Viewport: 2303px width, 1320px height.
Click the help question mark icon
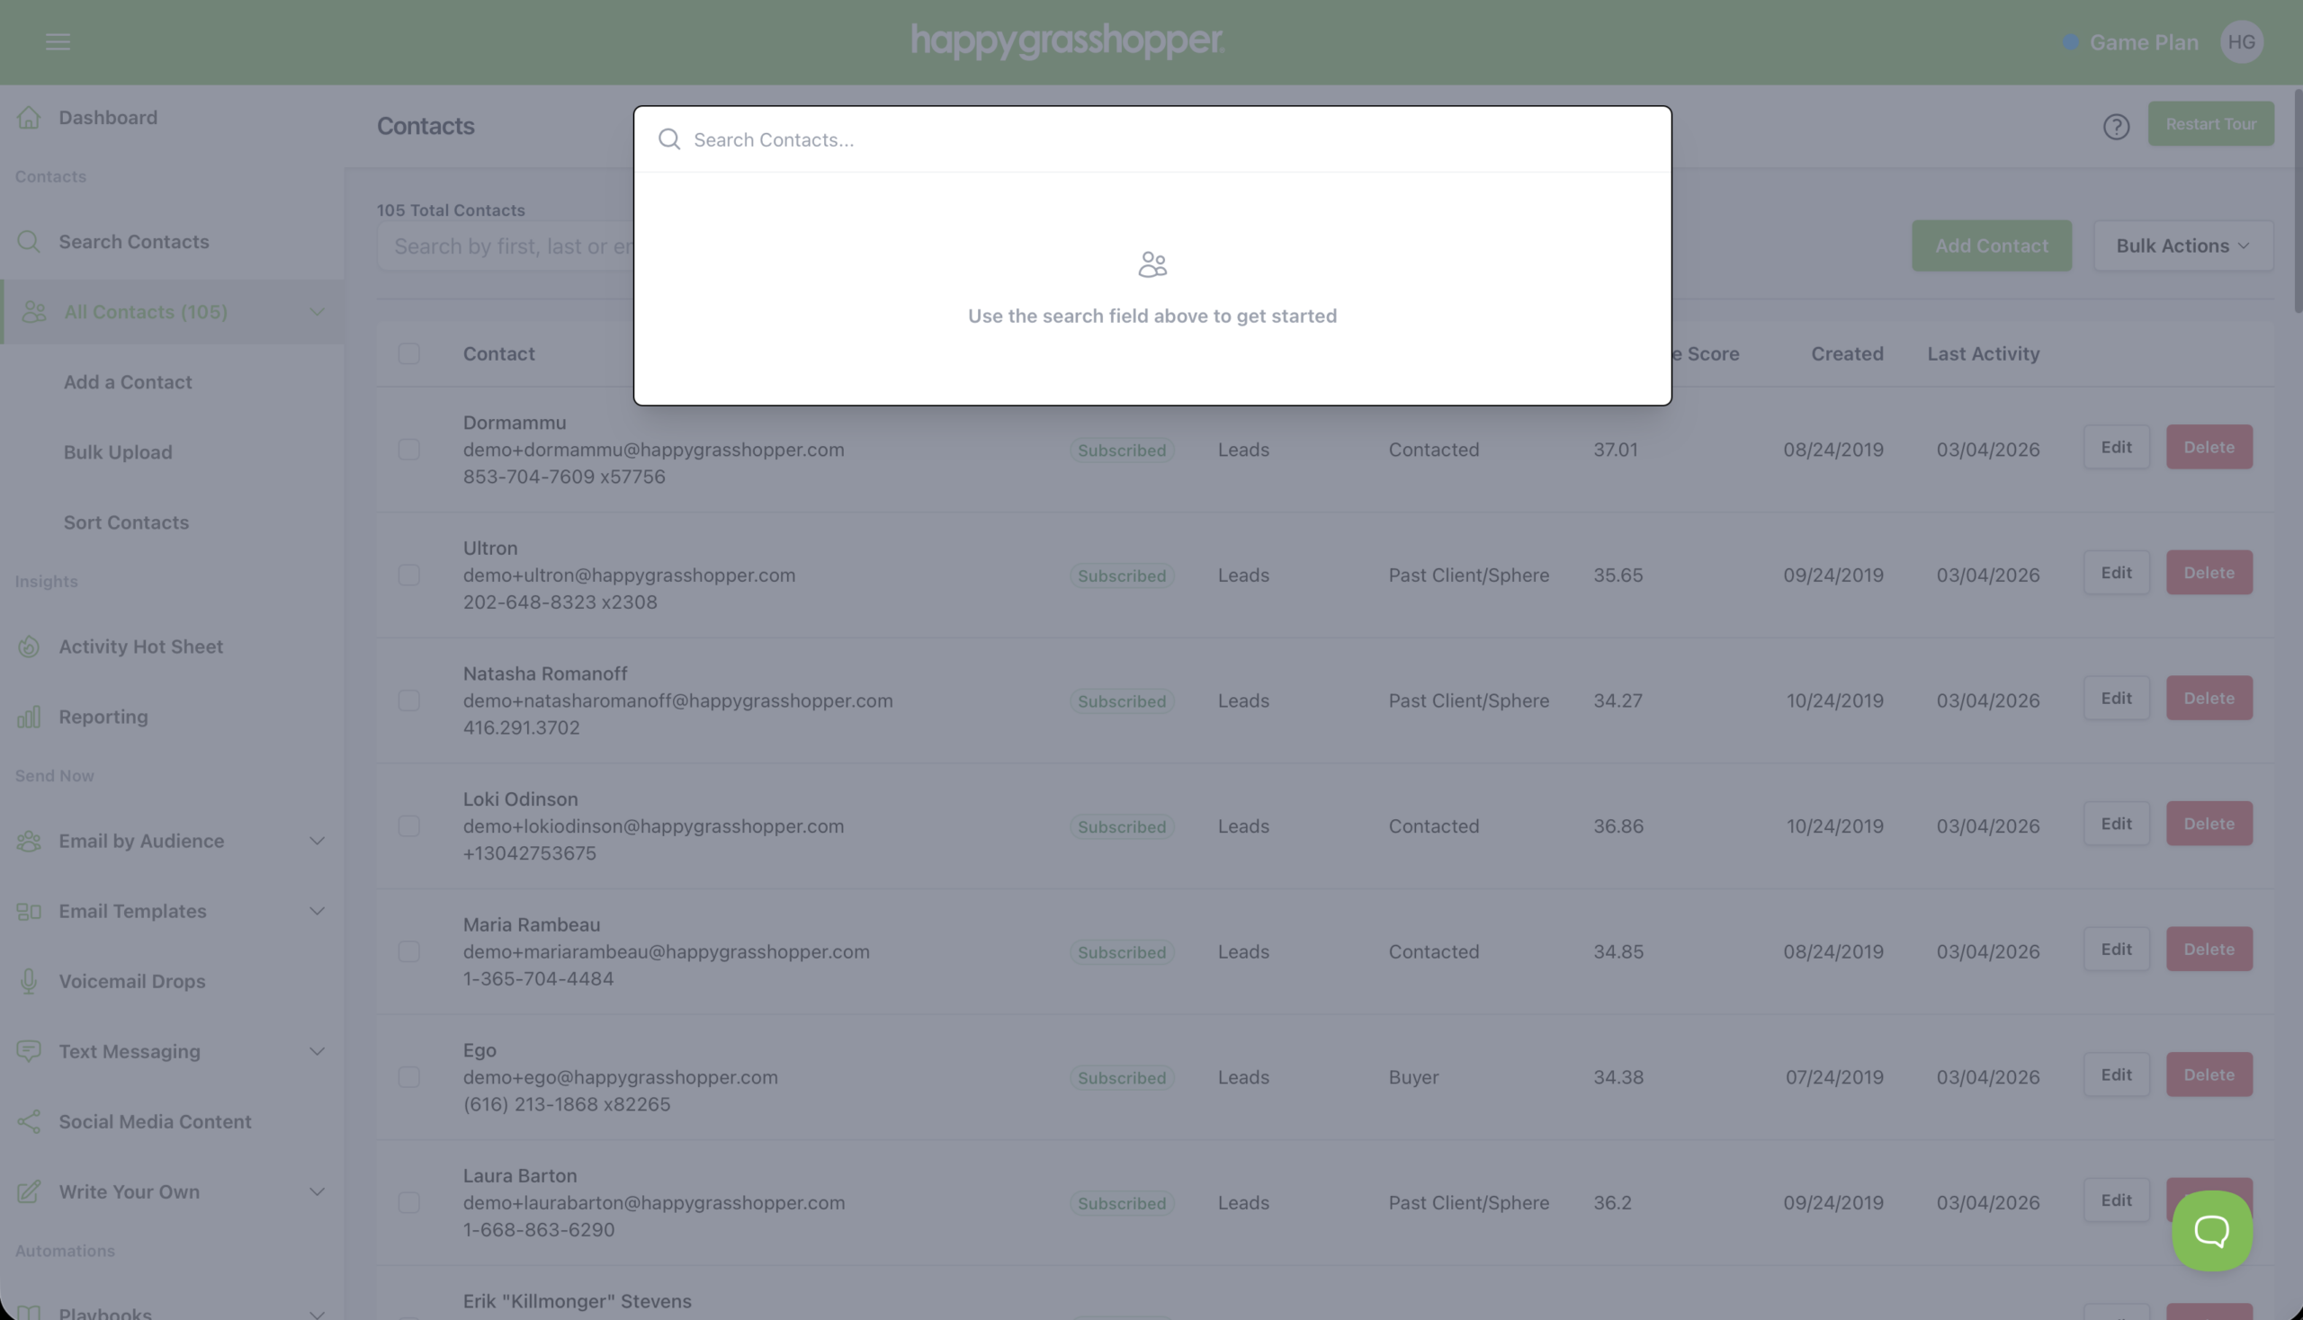click(x=2116, y=127)
